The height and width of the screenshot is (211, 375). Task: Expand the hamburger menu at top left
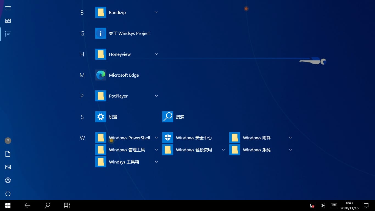point(8,8)
